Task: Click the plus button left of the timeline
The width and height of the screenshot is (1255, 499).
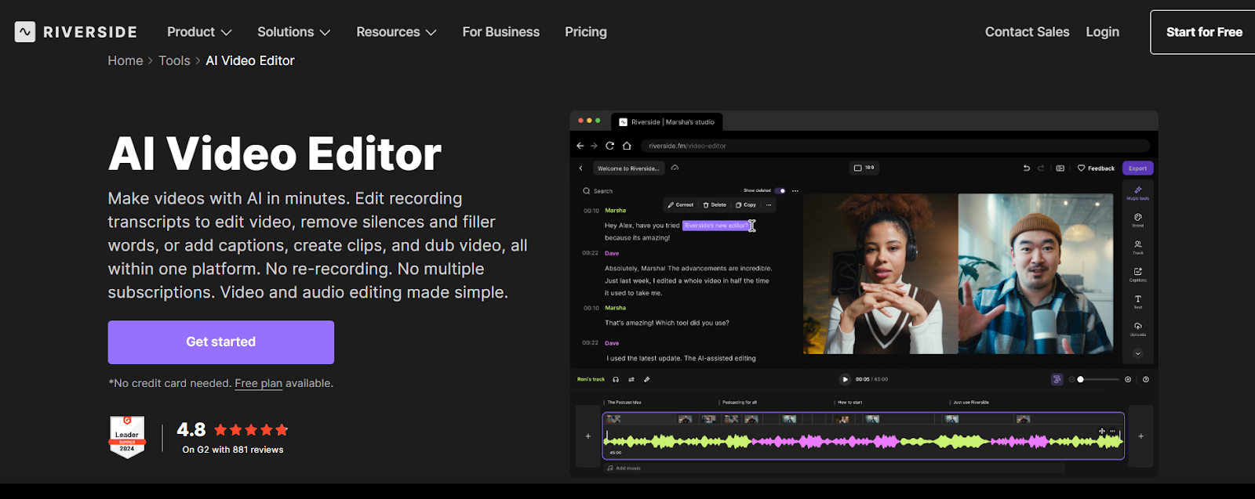Action: [x=587, y=436]
